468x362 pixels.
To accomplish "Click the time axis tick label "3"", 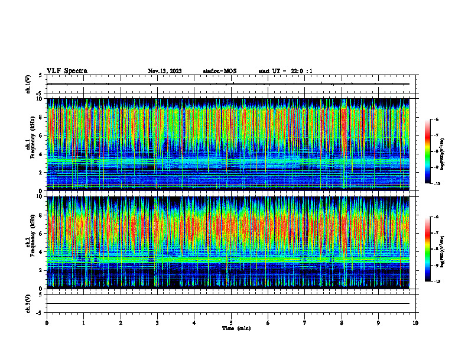I will (x=157, y=323).
